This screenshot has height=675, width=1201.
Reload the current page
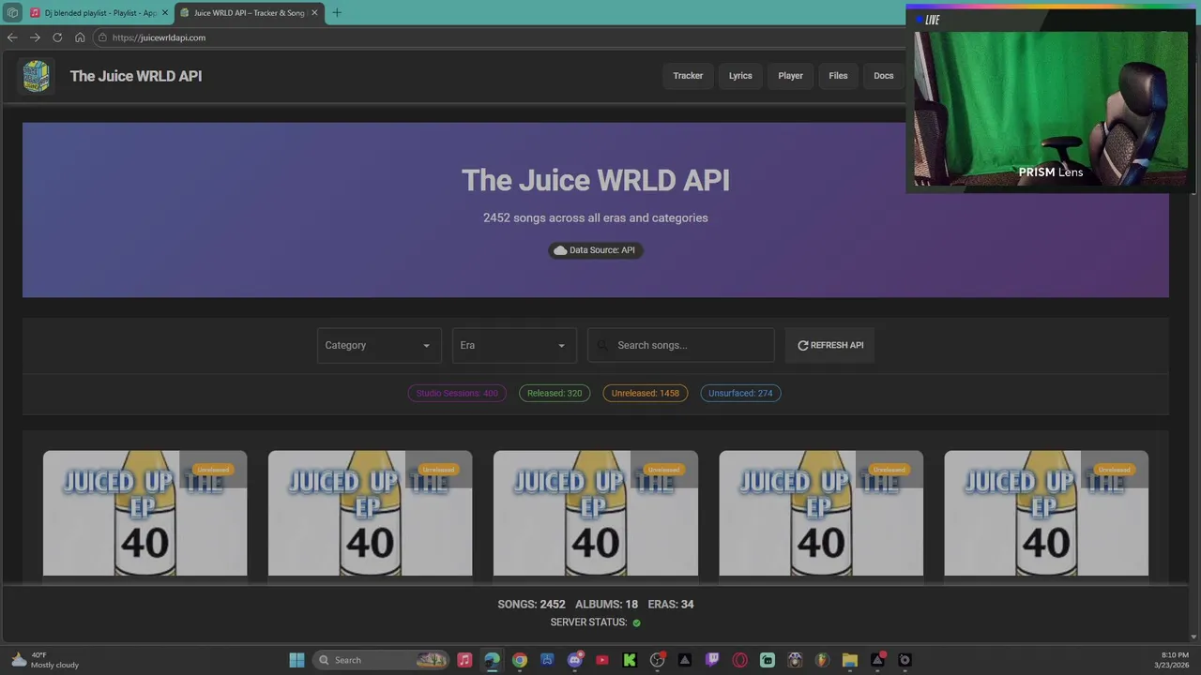57,37
